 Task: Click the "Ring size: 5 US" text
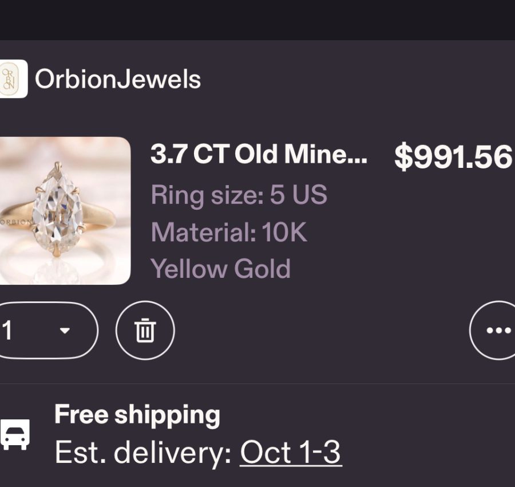pyautogui.click(x=239, y=195)
